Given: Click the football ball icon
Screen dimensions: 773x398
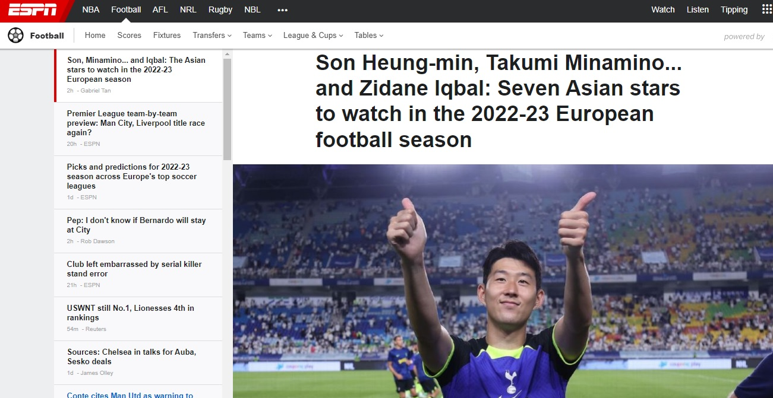Looking at the screenshot, I should coord(15,36).
